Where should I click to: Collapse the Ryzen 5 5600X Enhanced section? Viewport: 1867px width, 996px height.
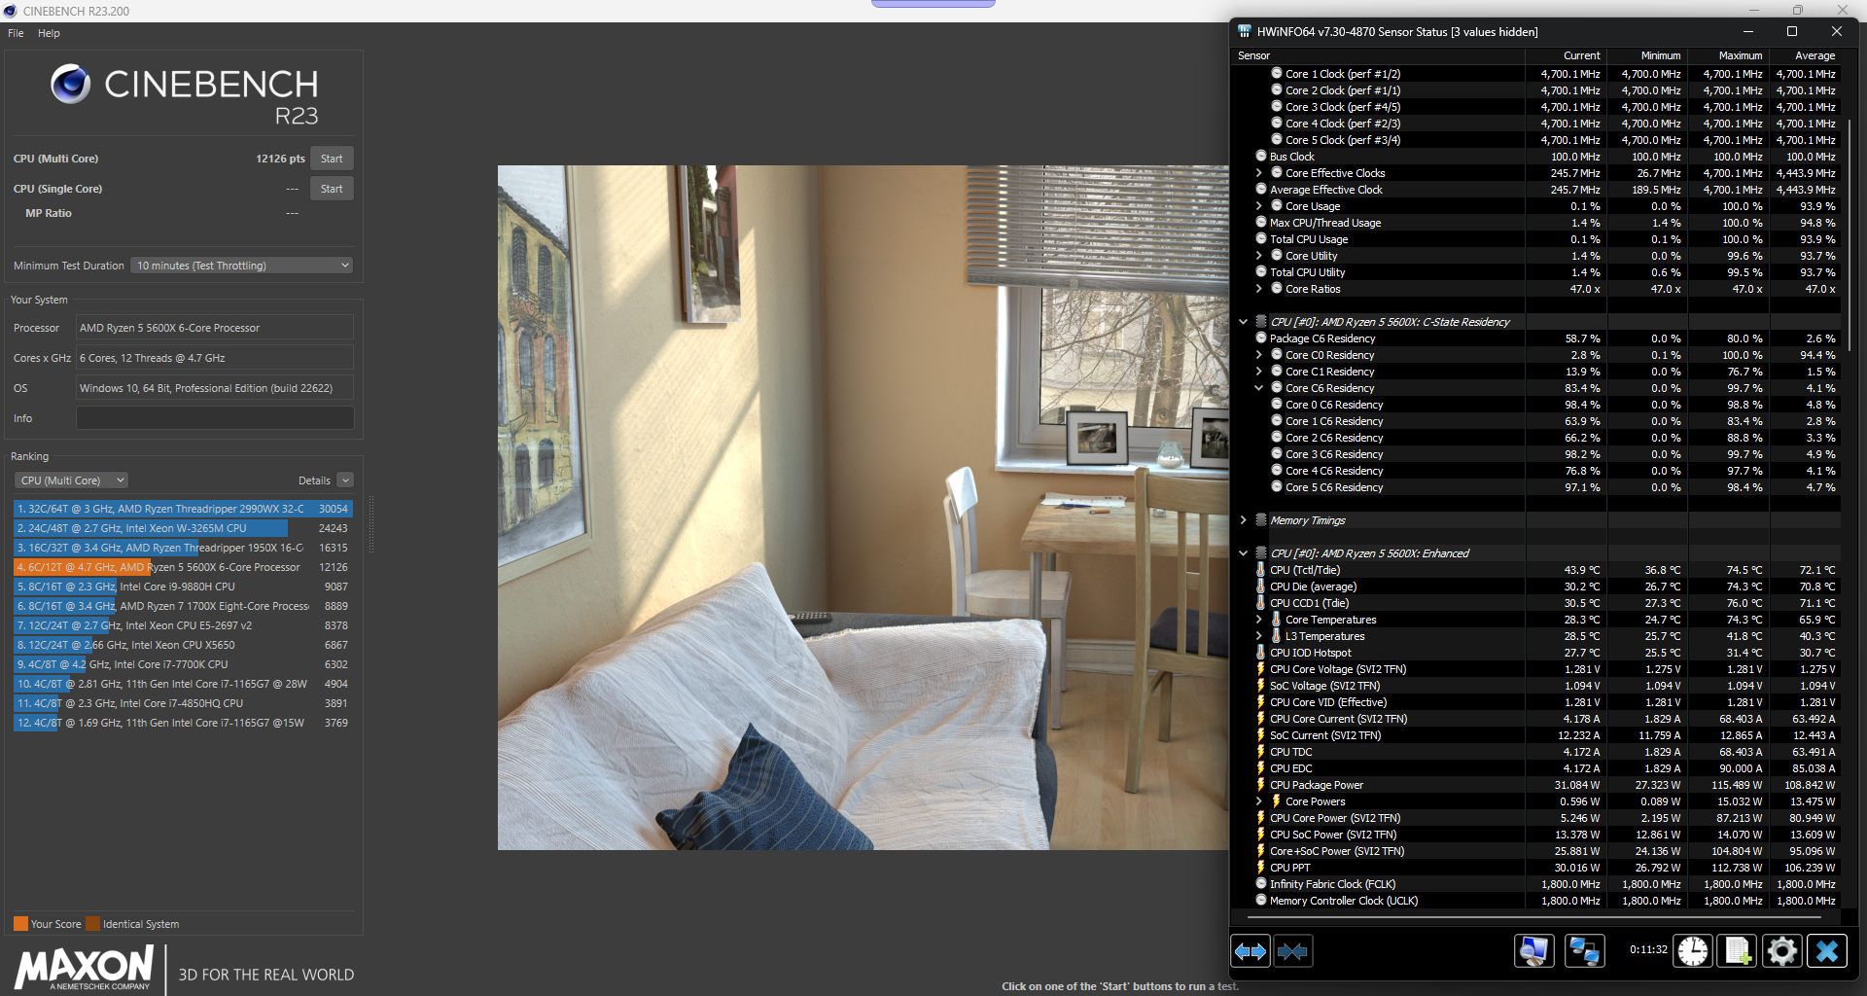pyautogui.click(x=1243, y=553)
